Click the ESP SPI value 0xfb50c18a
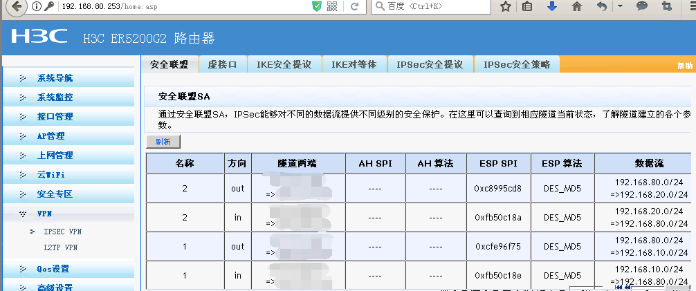Image resolution: width=696 pixels, height=291 pixels. tap(498, 217)
